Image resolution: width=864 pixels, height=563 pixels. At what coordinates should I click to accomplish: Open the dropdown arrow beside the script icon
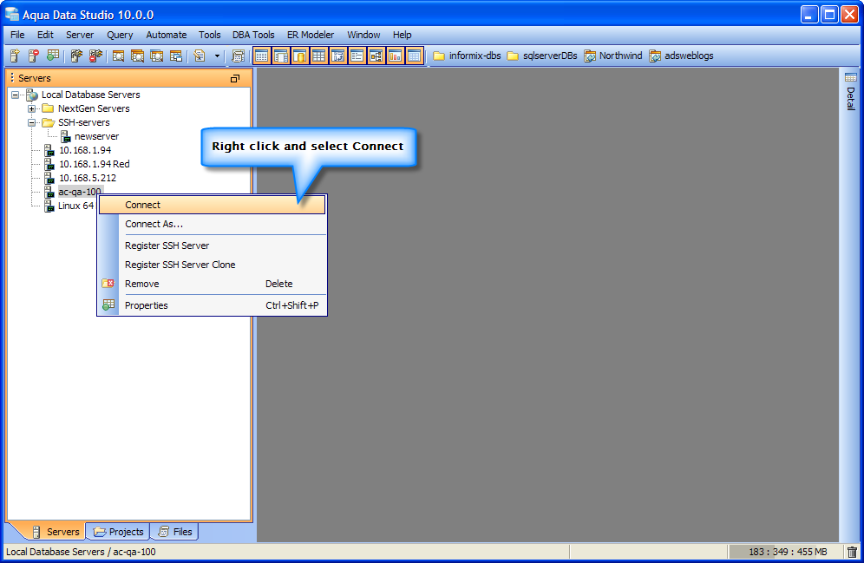click(x=217, y=56)
